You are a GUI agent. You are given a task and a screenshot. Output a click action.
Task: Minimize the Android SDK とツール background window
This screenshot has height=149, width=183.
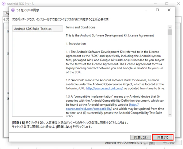(x=155, y=4)
